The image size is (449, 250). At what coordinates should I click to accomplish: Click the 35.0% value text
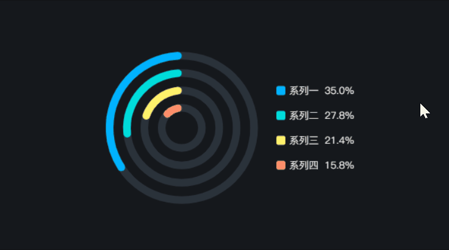point(339,91)
